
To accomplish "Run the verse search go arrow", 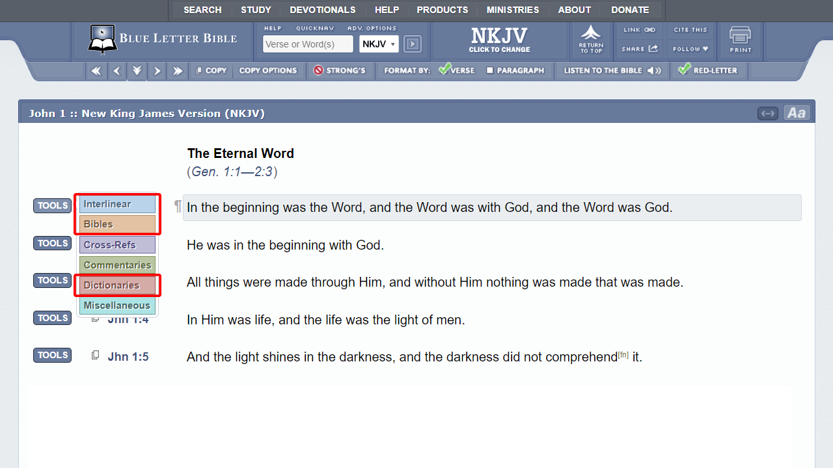I will [x=413, y=44].
